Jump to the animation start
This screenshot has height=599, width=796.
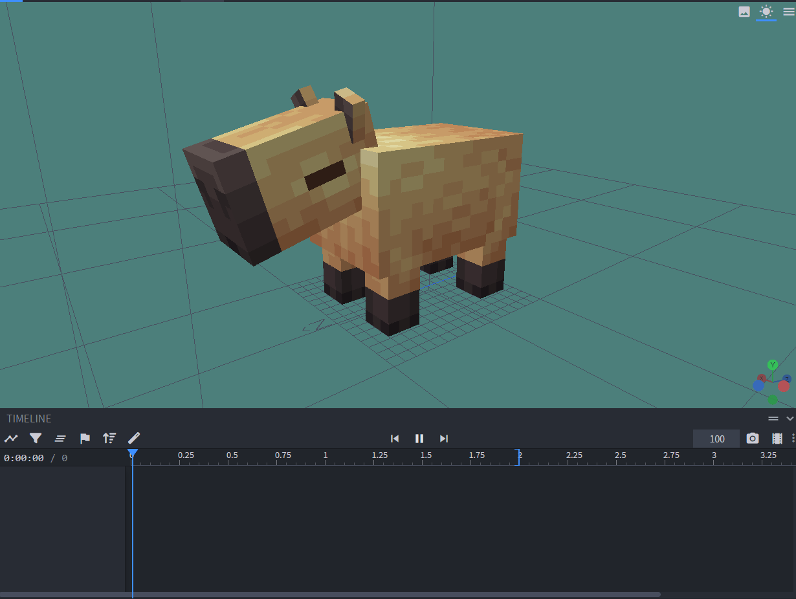pos(395,439)
